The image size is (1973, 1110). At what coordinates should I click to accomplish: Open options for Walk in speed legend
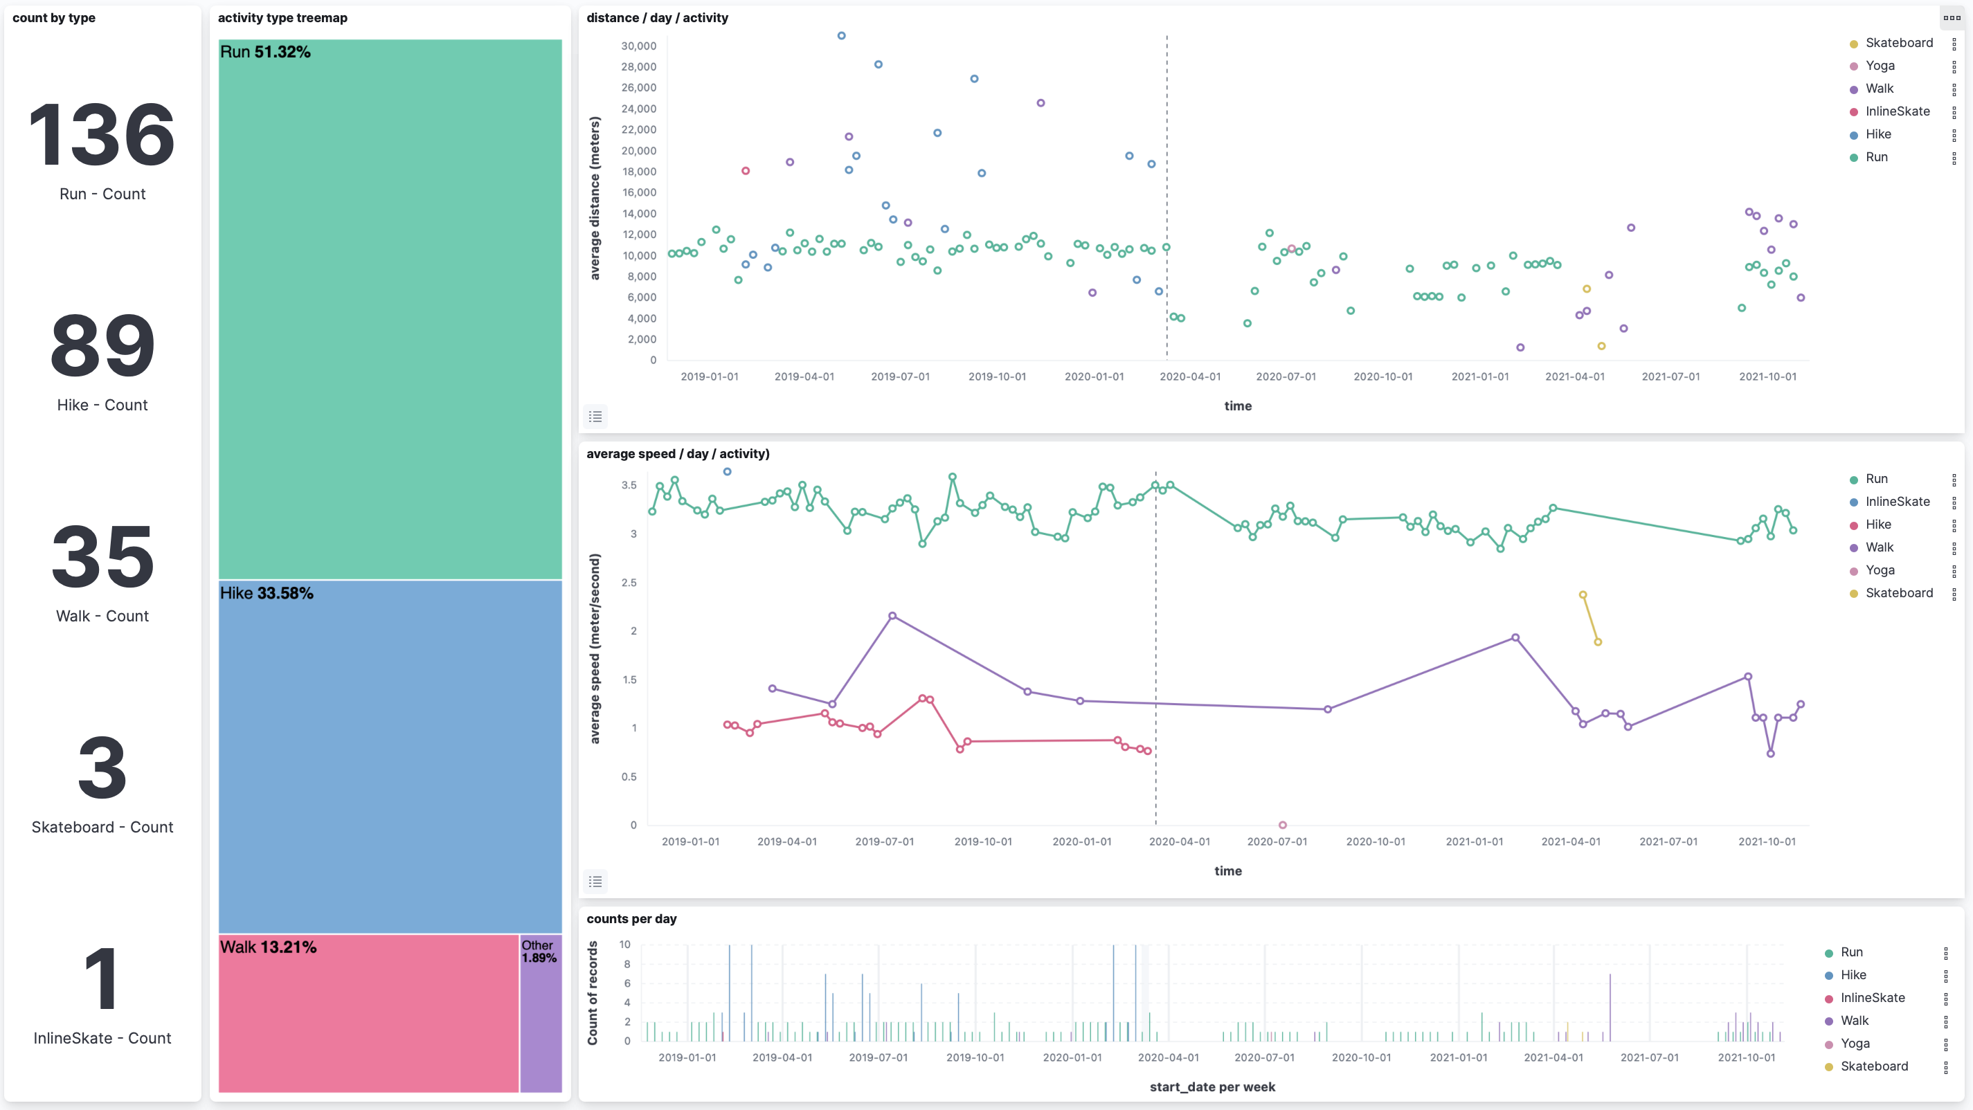coord(1954,549)
